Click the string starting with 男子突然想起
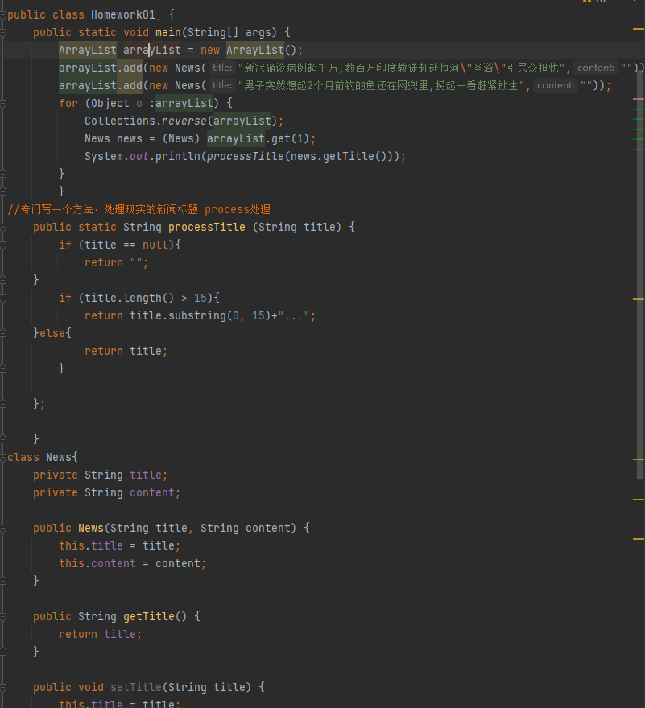Viewport: 645px width, 708px height. 381,85
